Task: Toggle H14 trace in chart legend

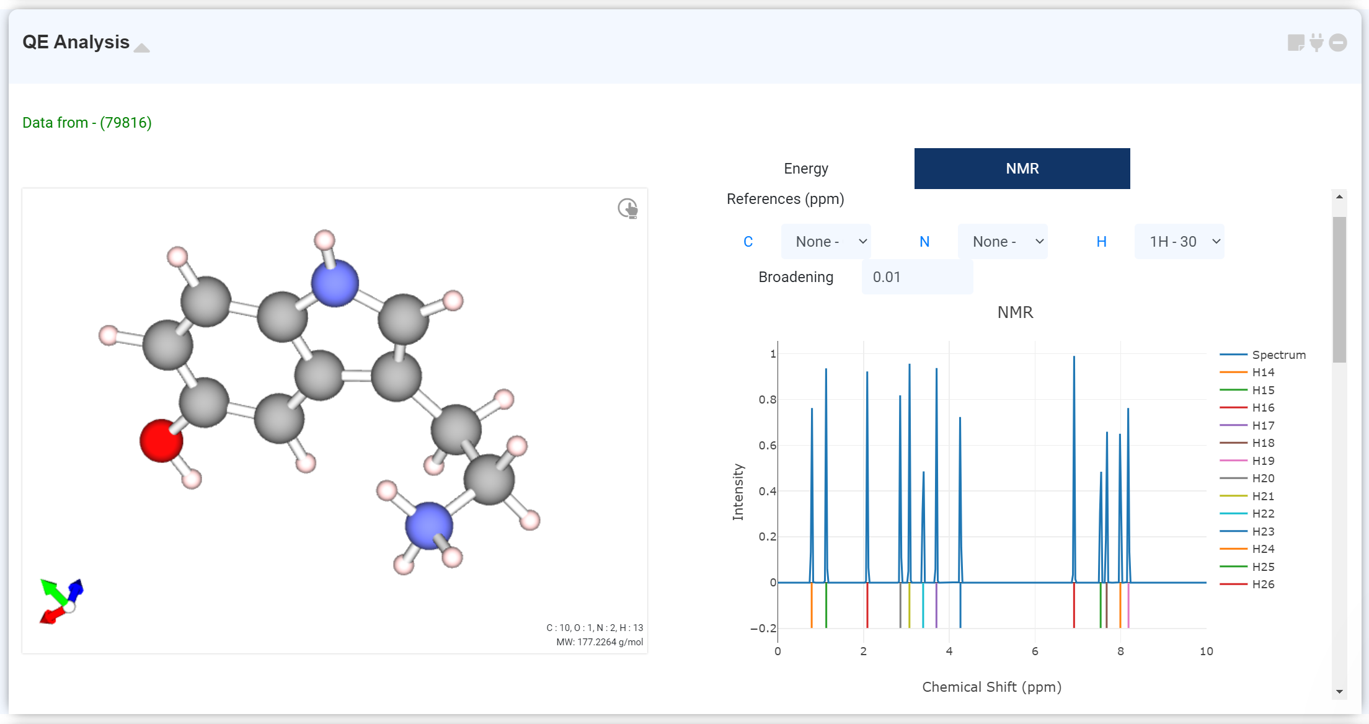Action: [1262, 372]
